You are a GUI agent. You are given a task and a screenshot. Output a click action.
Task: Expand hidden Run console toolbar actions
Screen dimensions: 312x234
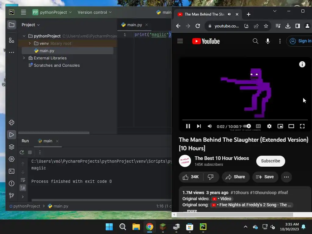[23, 197]
